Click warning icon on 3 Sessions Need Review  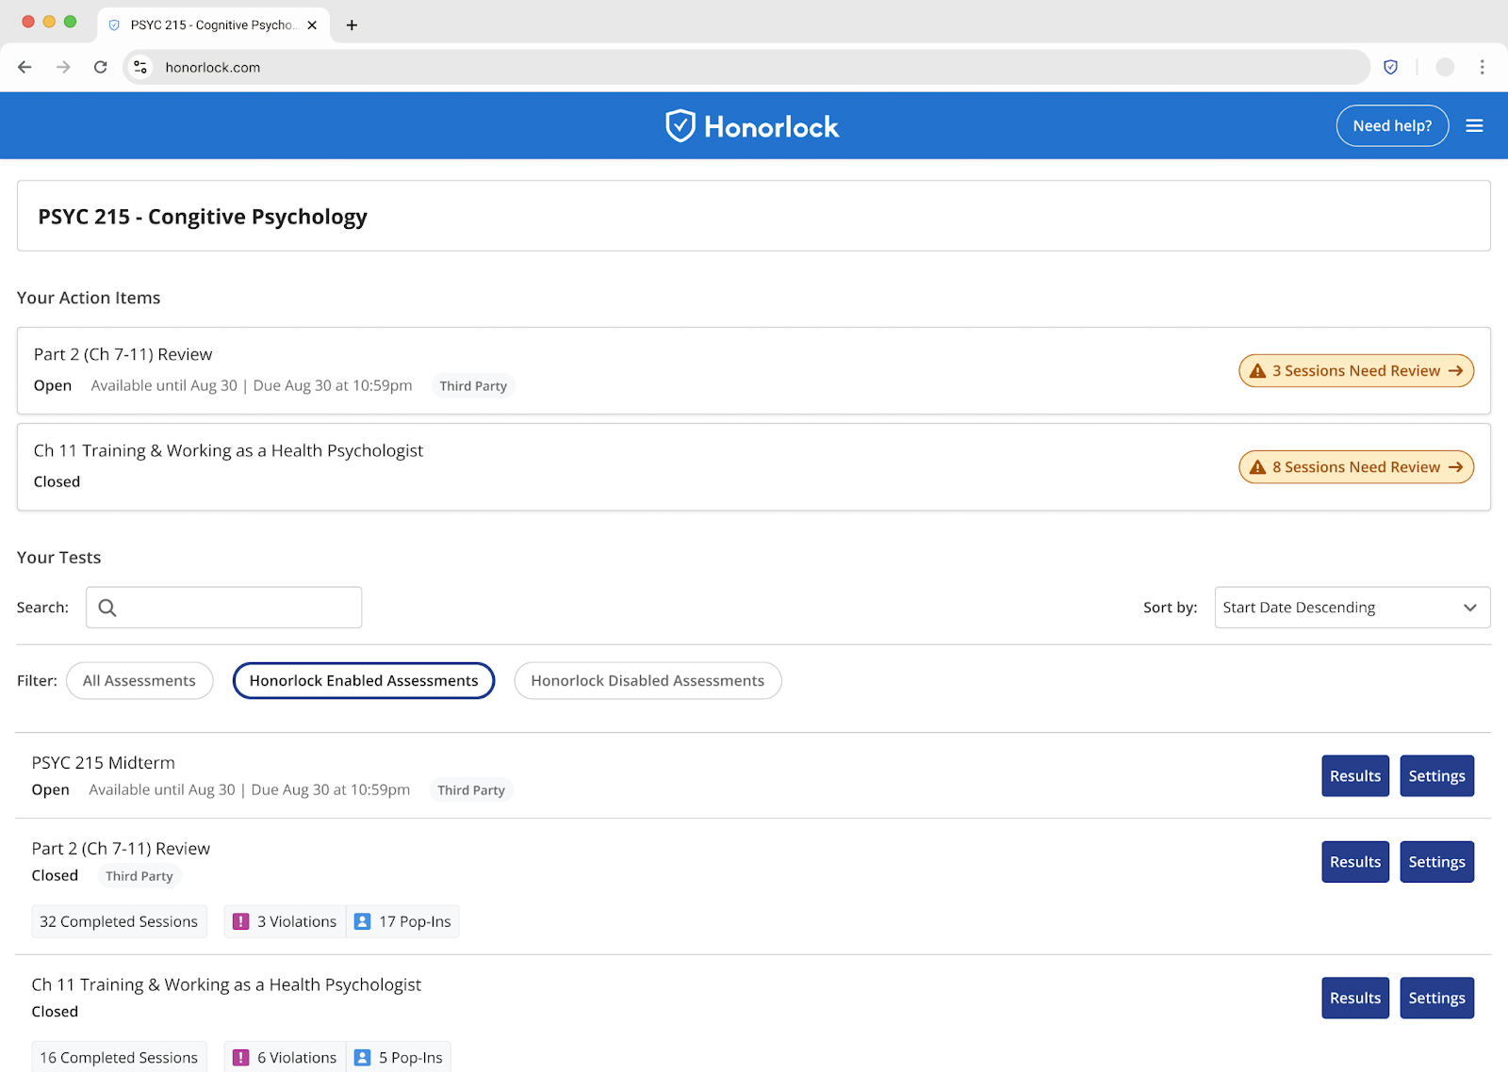coord(1257,371)
